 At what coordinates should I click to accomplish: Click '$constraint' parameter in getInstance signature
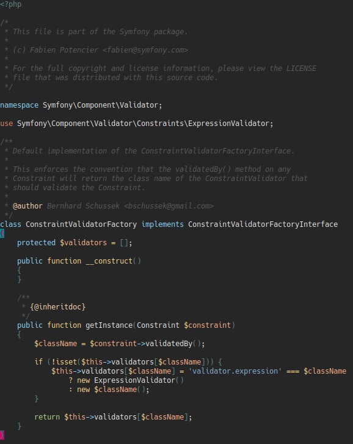click(207, 325)
